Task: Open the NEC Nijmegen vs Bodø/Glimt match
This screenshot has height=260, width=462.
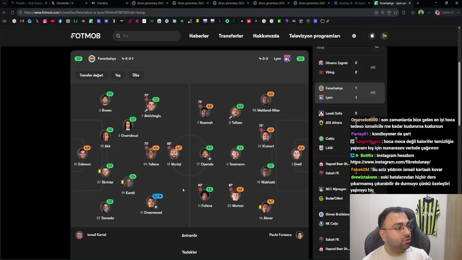Action: [350, 194]
